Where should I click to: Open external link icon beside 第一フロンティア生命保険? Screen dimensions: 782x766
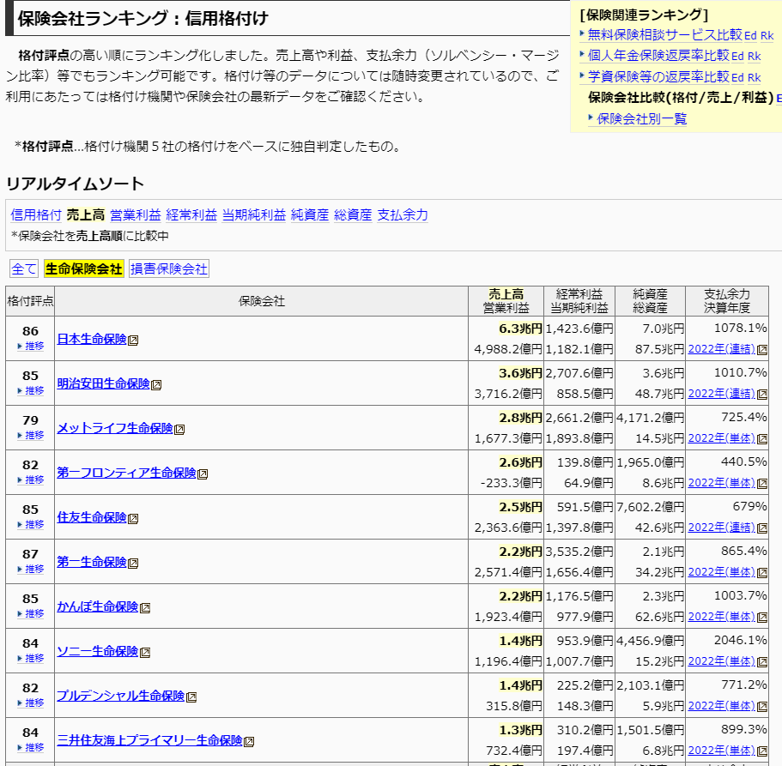pyautogui.click(x=203, y=474)
